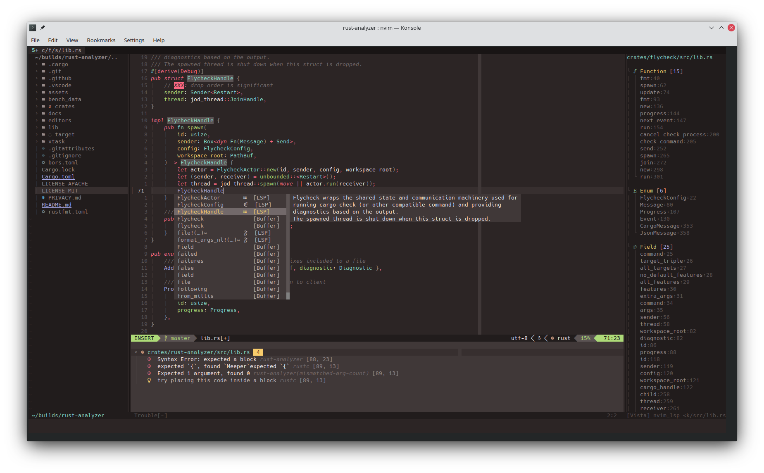
Task: Click the kind icon on FlycheckHandle completion
Action: 245,212
